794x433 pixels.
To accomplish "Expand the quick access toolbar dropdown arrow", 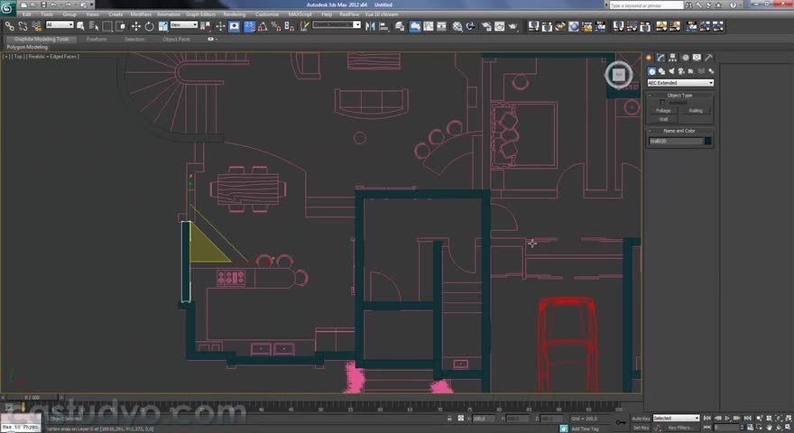I will coord(92,5).
